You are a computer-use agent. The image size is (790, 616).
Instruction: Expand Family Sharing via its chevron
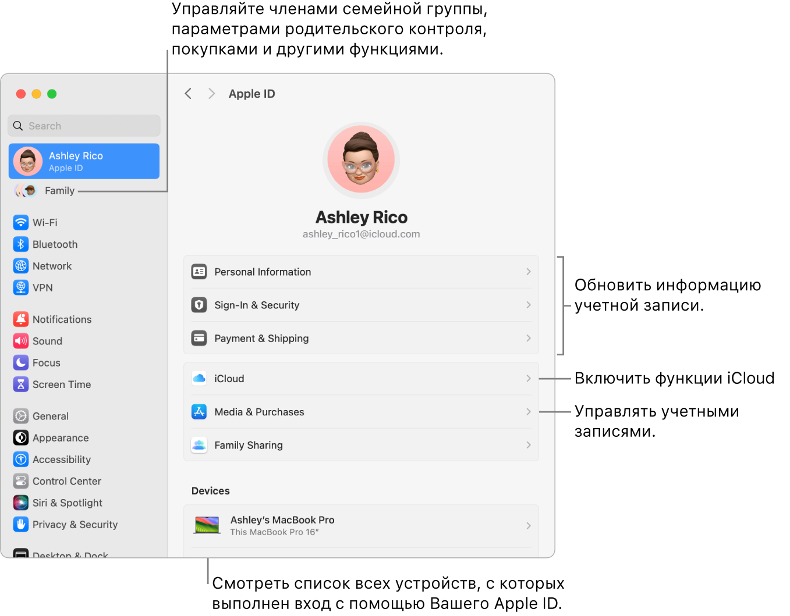pyautogui.click(x=529, y=445)
